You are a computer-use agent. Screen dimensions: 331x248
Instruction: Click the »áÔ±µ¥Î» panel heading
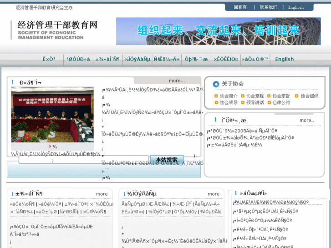(253, 193)
